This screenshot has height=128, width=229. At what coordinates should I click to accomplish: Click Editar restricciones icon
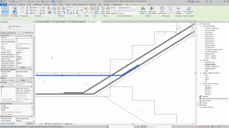(162, 10)
